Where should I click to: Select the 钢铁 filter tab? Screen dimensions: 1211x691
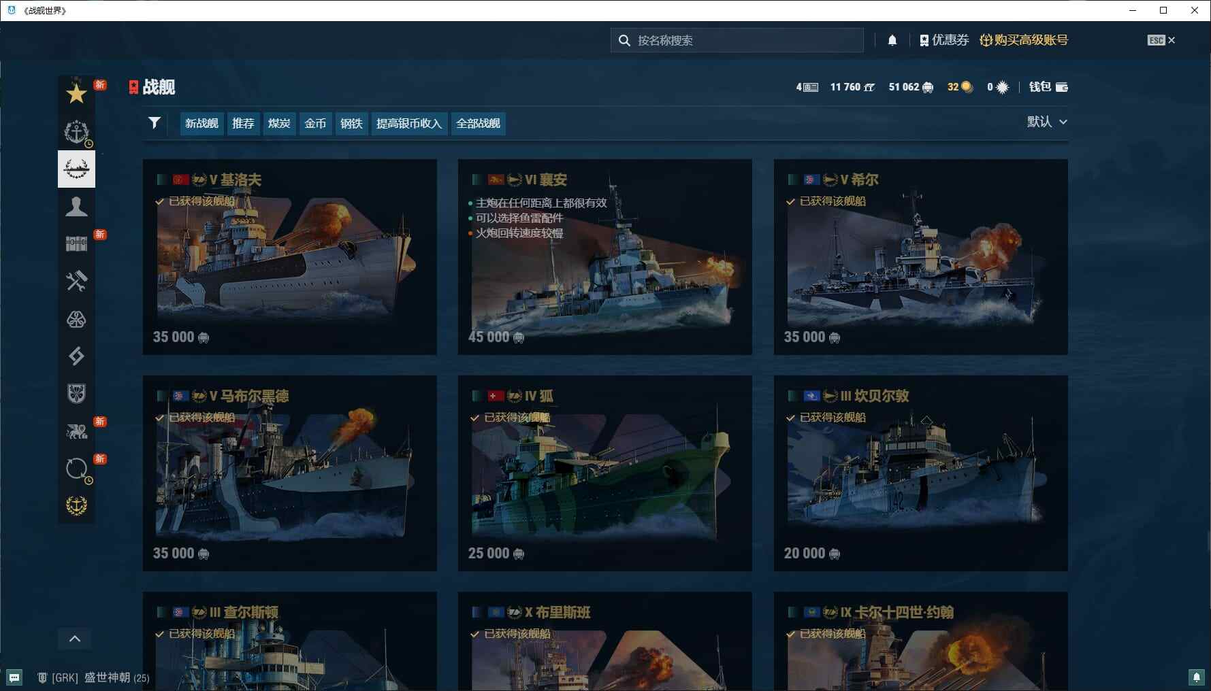pos(351,123)
